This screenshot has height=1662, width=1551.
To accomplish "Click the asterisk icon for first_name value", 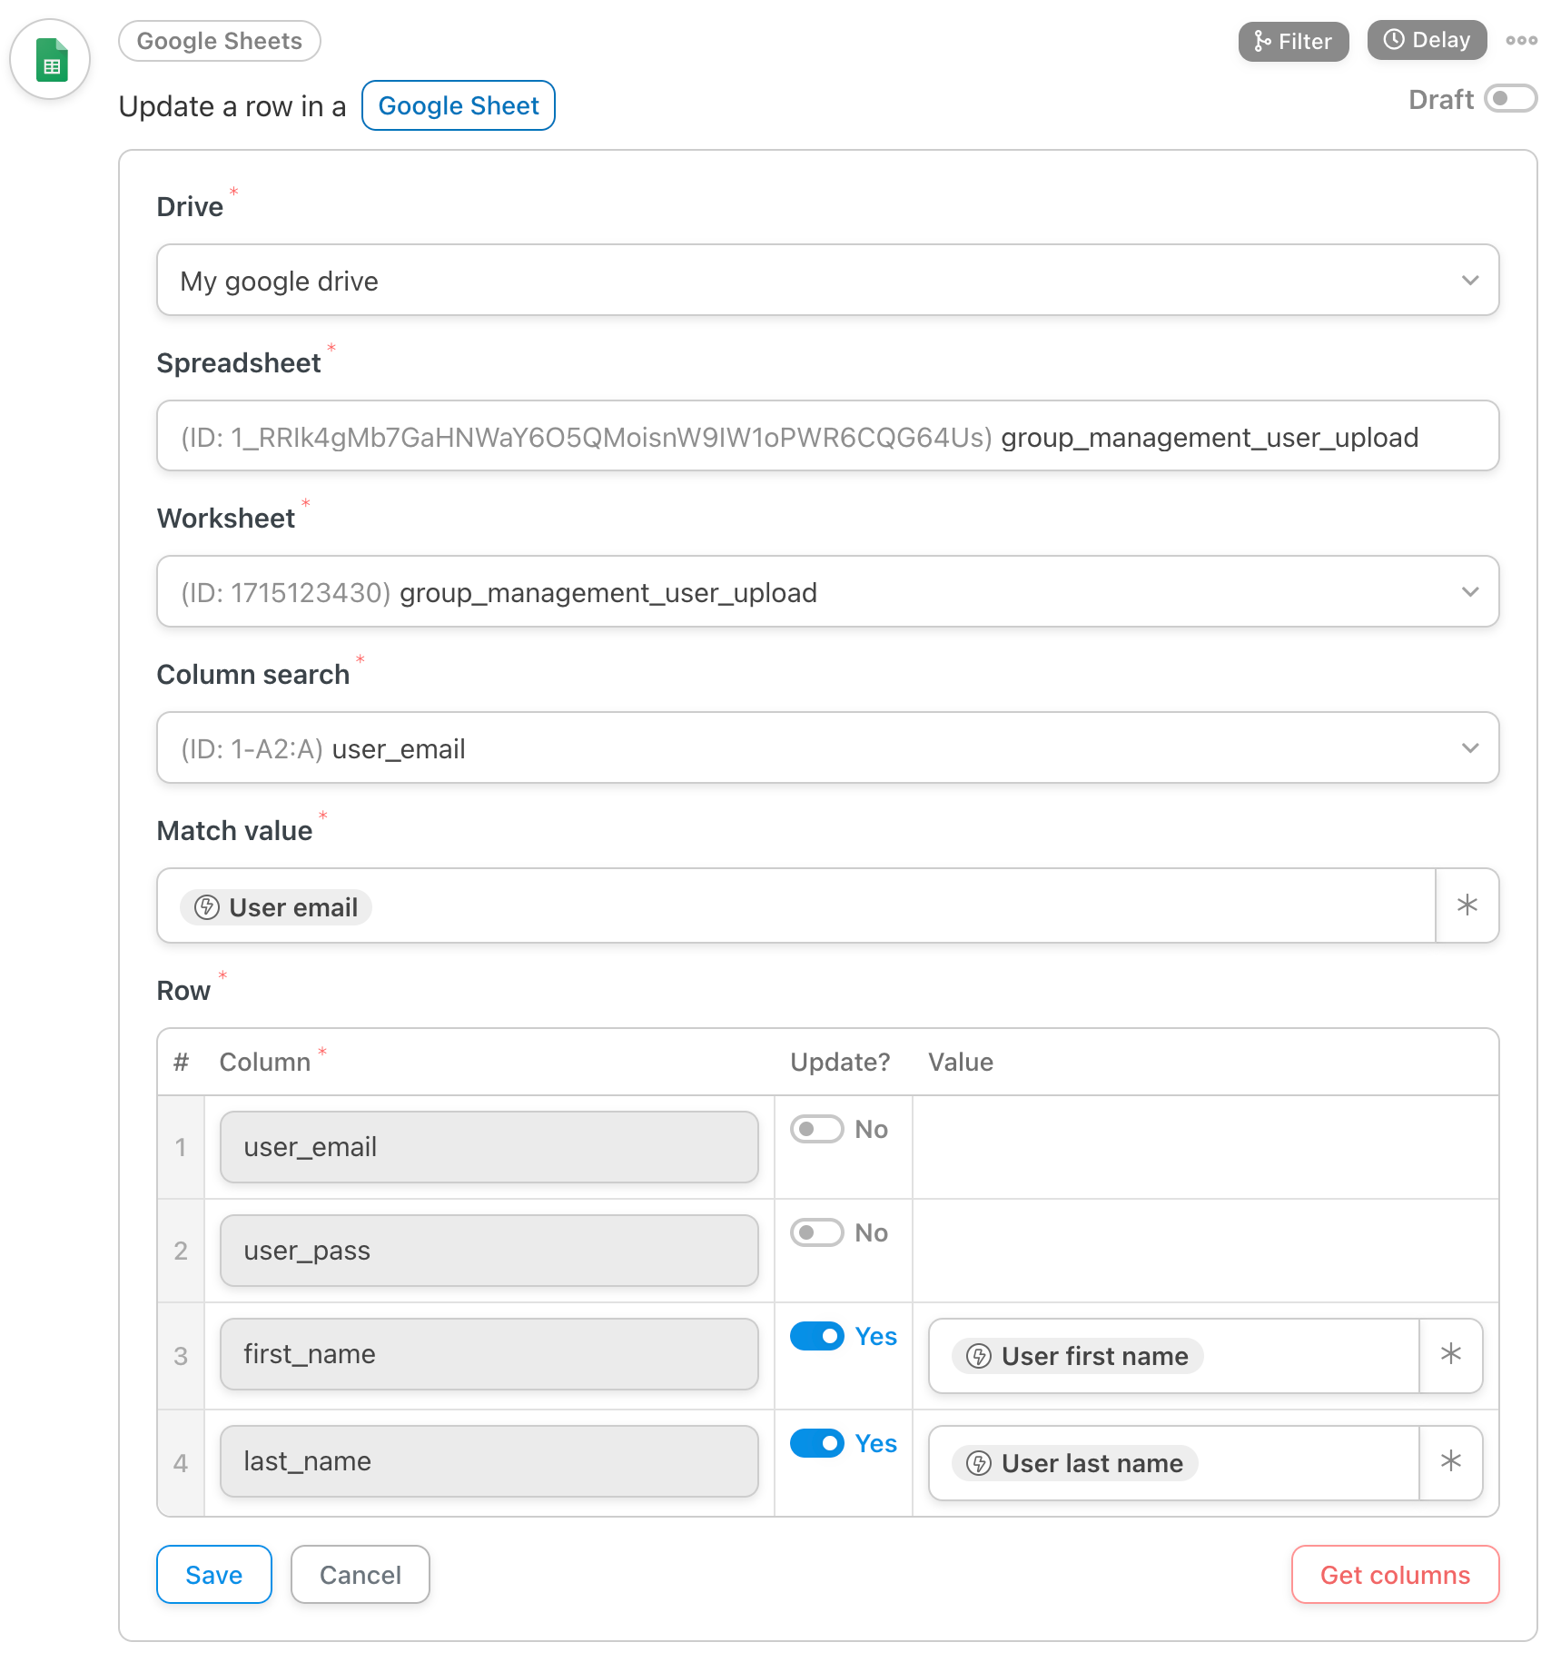I will 1451,1355.
